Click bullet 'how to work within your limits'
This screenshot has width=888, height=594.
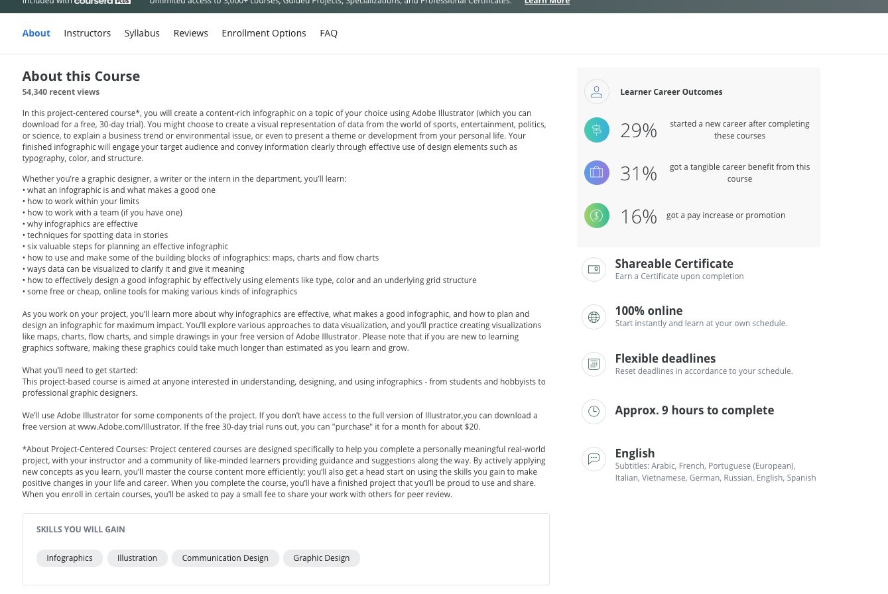[81, 202]
